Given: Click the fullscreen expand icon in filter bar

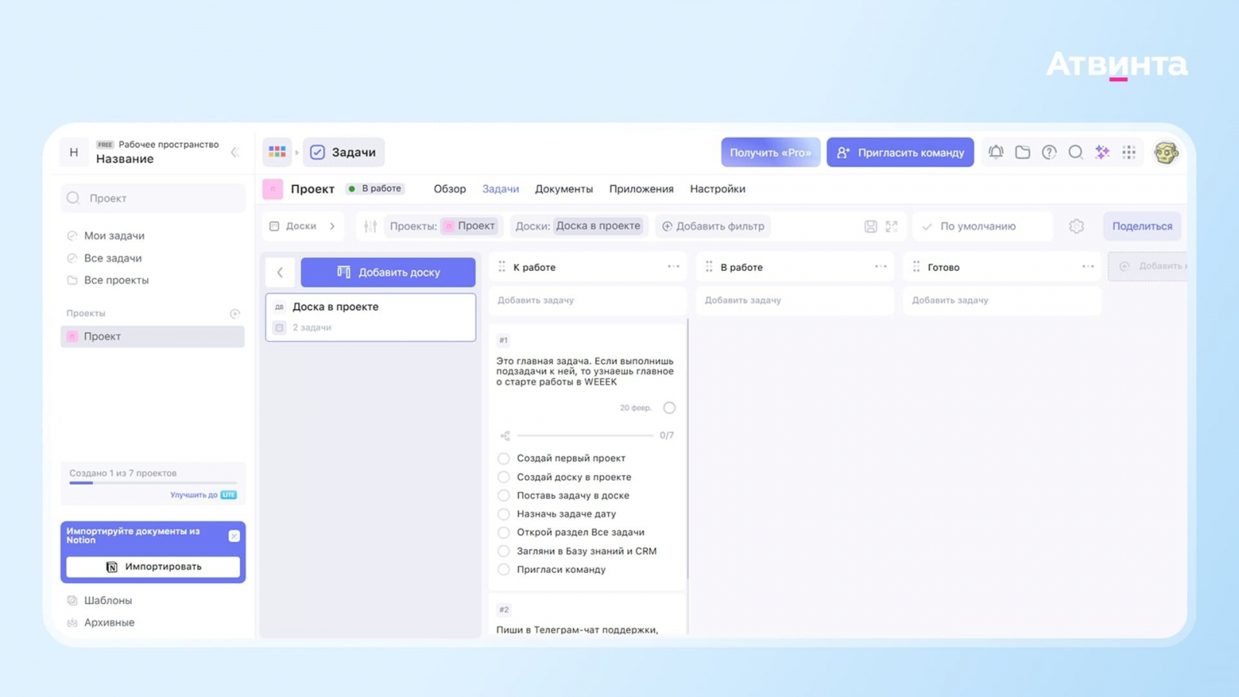Looking at the screenshot, I should [892, 226].
